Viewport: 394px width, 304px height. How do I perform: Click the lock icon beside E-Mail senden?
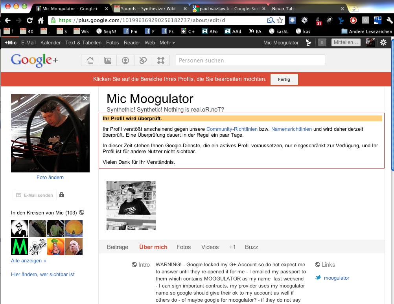[61, 195]
